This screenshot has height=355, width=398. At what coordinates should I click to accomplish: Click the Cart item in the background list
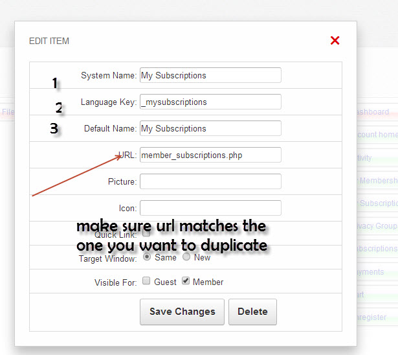coord(361,295)
